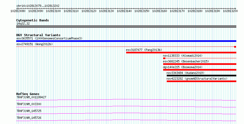Click the gray 14q32.32 cytogenetic band bar
The height and width of the screenshot is (124, 244).
[x=126, y=27]
